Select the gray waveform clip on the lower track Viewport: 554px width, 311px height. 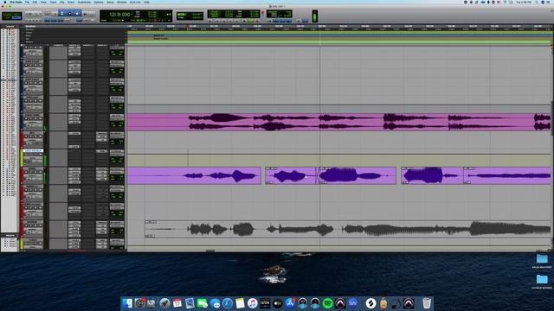(348, 229)
